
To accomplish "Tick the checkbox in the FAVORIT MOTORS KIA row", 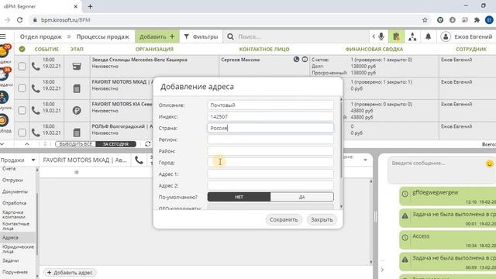I will 22,110.
